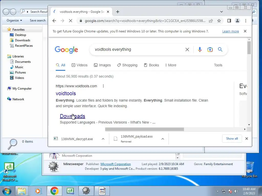Open the Learn more link
This screenshot has width=262, height=196.
(x=231, y=31)
